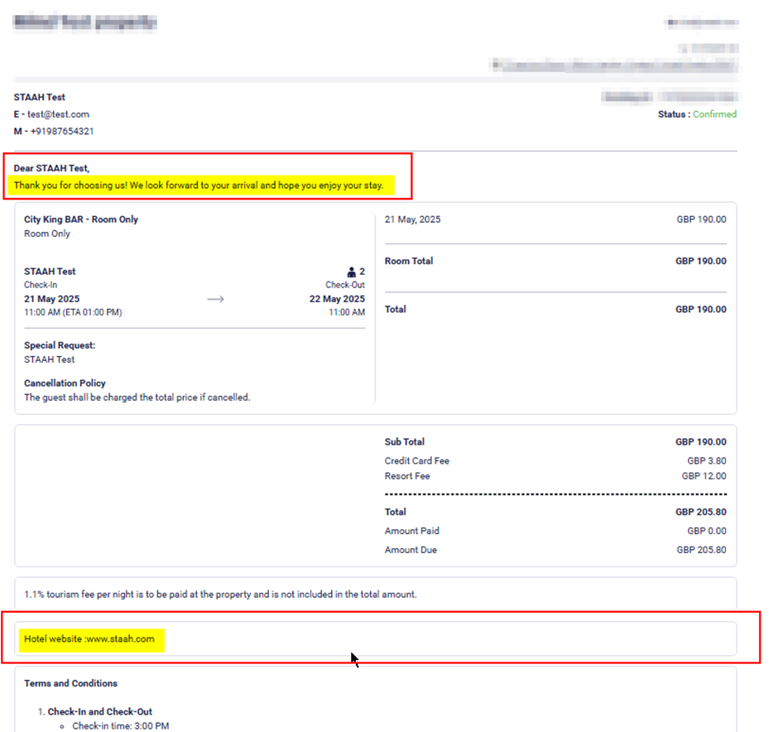The height and width of the screenshot is (732, 778).
Task: Click the green Confirmed status text
Action: [714, 114]
